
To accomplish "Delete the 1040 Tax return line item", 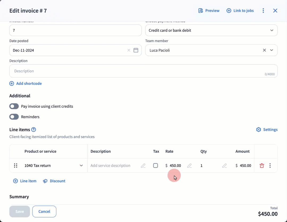I will 262,165.
